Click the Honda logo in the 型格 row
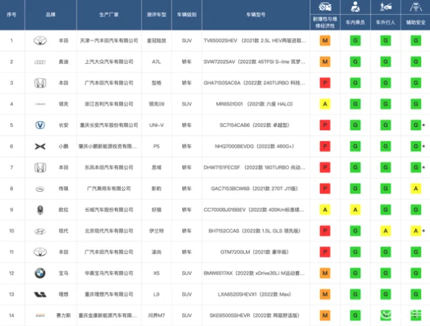430x326 pixels. tap(40, 83)
